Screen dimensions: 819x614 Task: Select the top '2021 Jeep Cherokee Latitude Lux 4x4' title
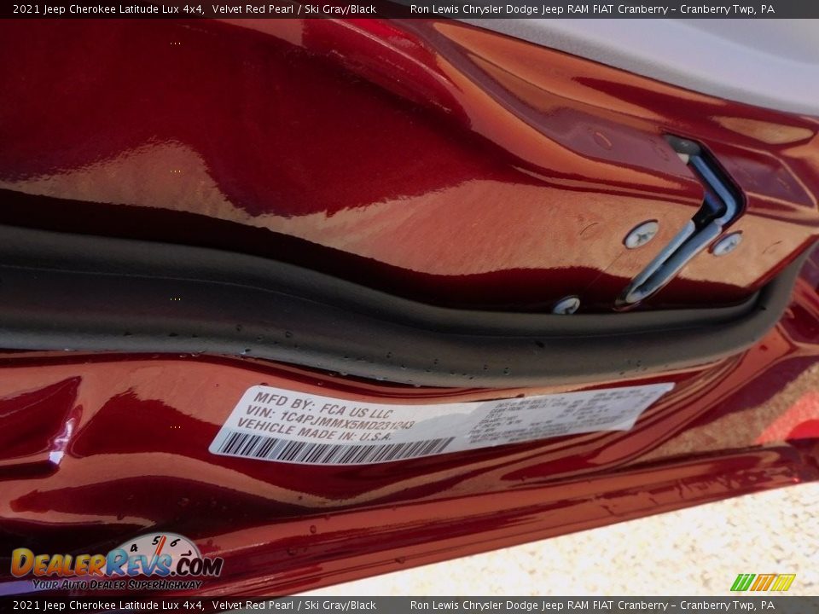tap(108, 9)
